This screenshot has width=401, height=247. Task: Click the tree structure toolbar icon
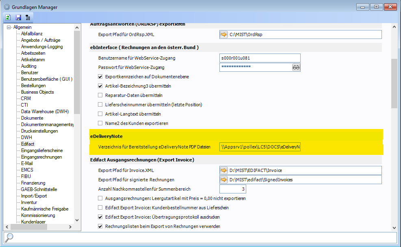coord(28,17)
